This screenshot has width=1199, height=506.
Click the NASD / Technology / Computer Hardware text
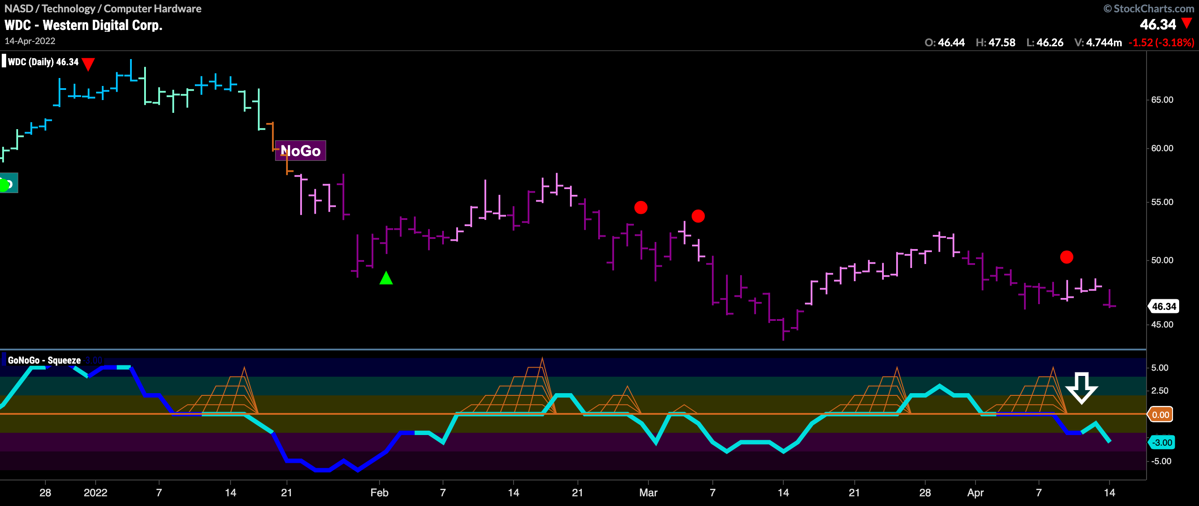pyautogui.click(x=103, y=8)
